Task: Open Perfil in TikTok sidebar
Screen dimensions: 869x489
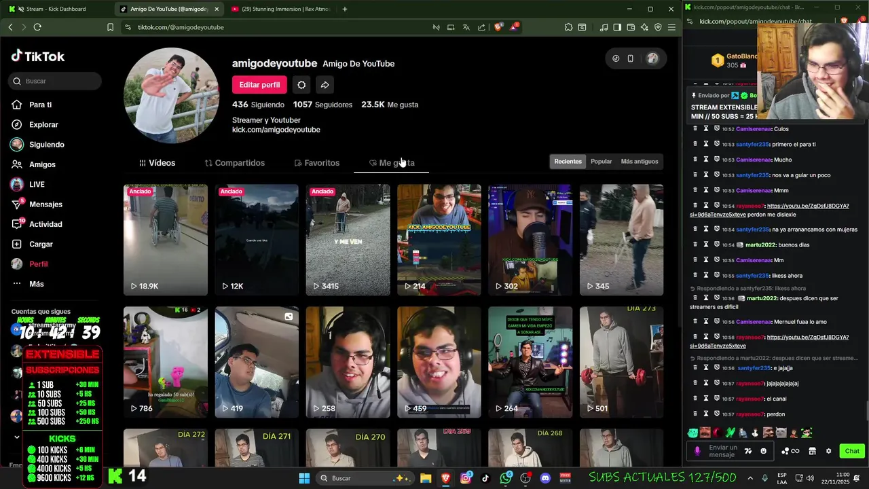Action: tap(38, 264)
